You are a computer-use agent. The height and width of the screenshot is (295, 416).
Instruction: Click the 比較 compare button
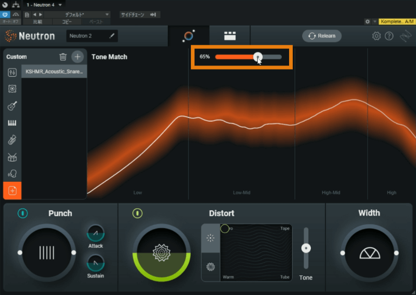click(37, 22)
